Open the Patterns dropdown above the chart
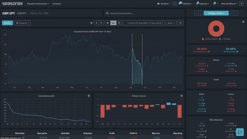Screen dimensions: 247x139 point(22,23)
